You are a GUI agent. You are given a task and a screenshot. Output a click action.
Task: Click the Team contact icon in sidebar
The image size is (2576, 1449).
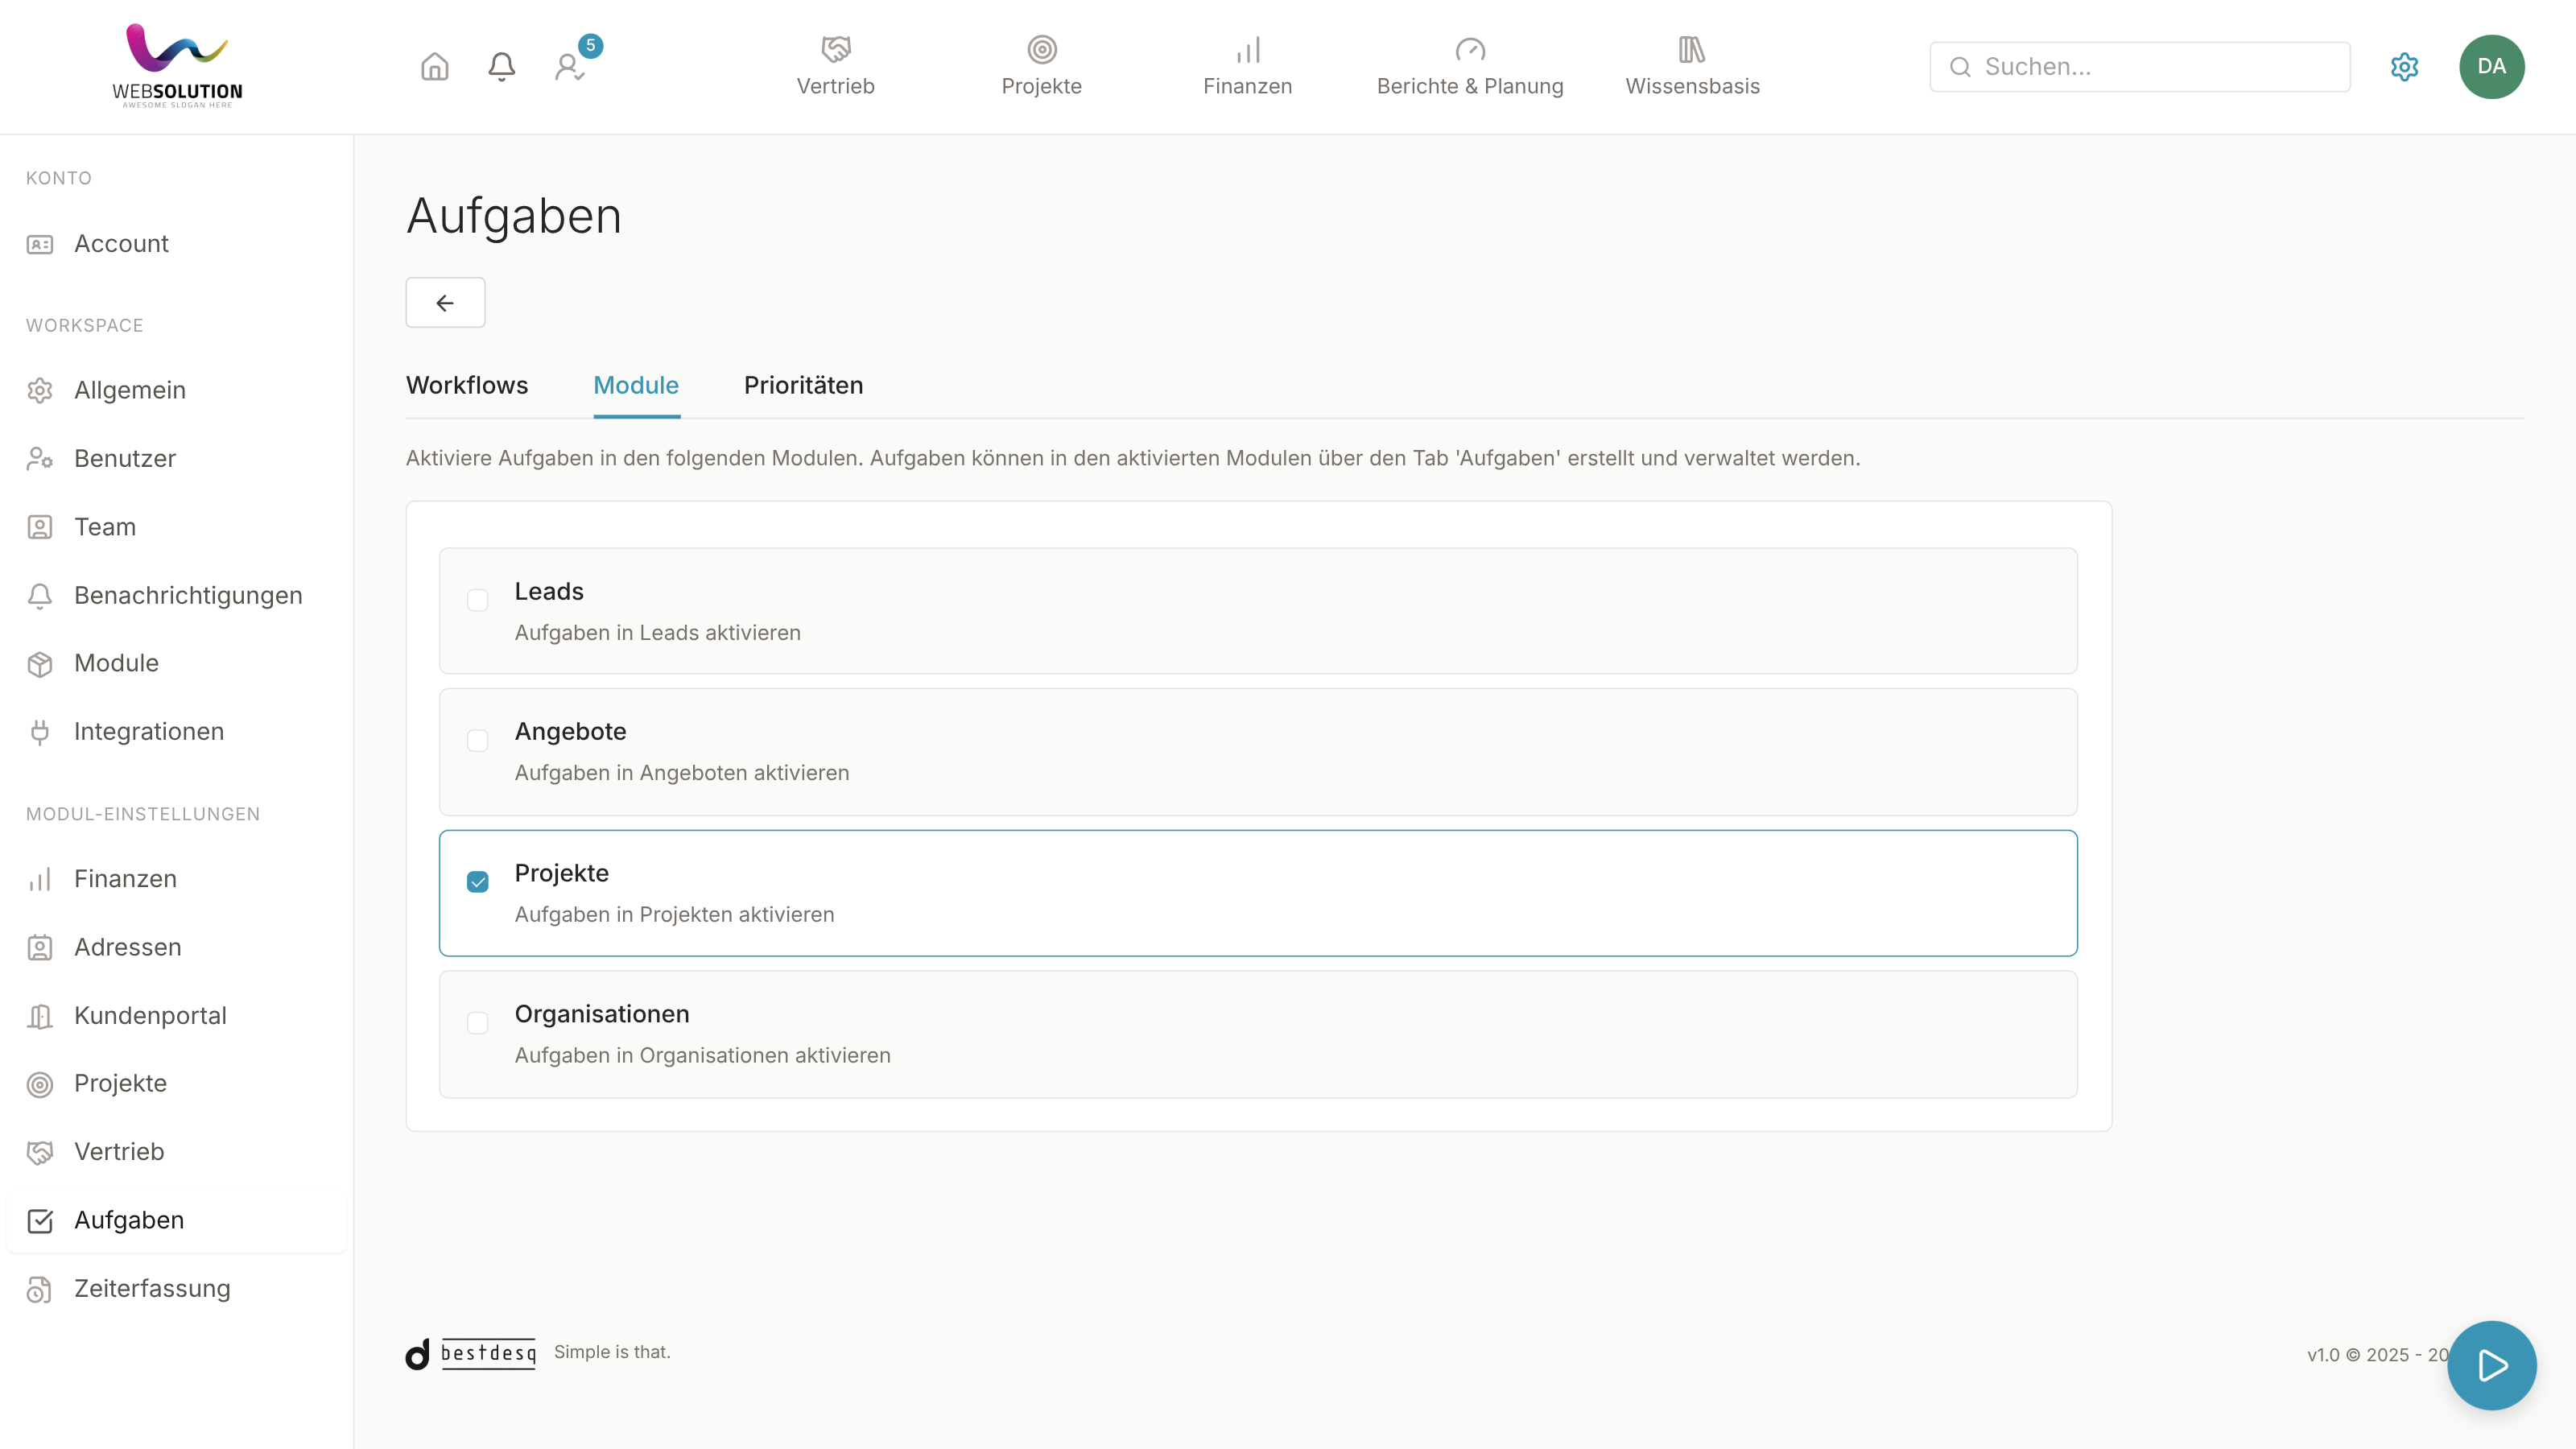(40, 527)
